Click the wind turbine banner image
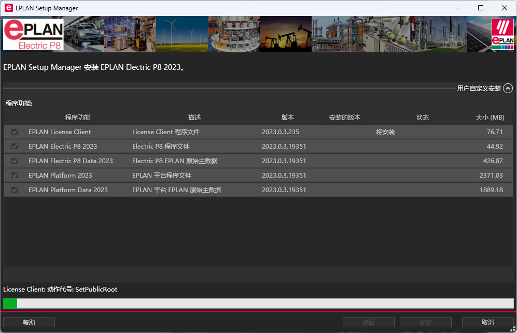Viewport: 517px width, 333px height. [182, 34]
